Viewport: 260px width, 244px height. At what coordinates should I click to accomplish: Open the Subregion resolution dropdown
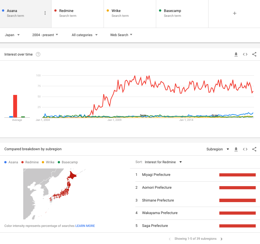pos(218,149)
